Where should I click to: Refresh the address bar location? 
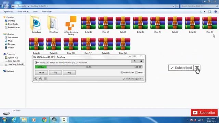[177, 6]
